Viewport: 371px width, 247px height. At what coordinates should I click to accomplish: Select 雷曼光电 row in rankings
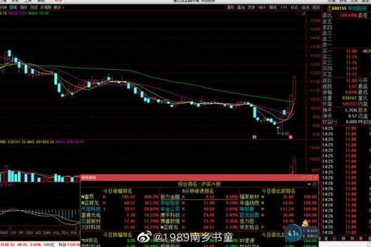click(x=120, y=215)
